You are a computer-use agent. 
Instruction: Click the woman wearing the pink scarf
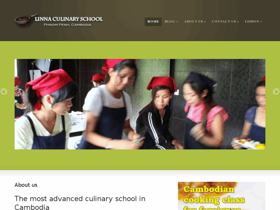204,111
